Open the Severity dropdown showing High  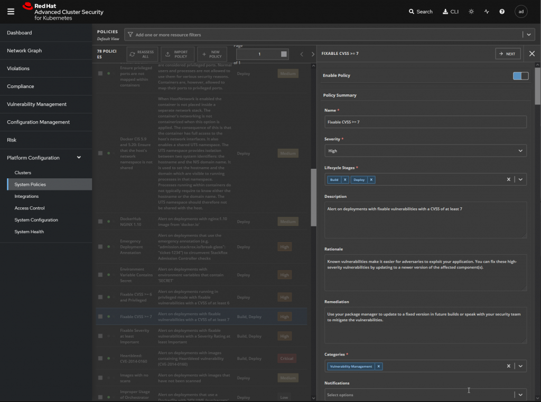[425, 151]
